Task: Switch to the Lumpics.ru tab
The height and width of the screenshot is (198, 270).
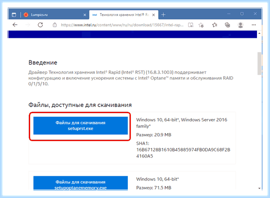Action: [55, 15]
